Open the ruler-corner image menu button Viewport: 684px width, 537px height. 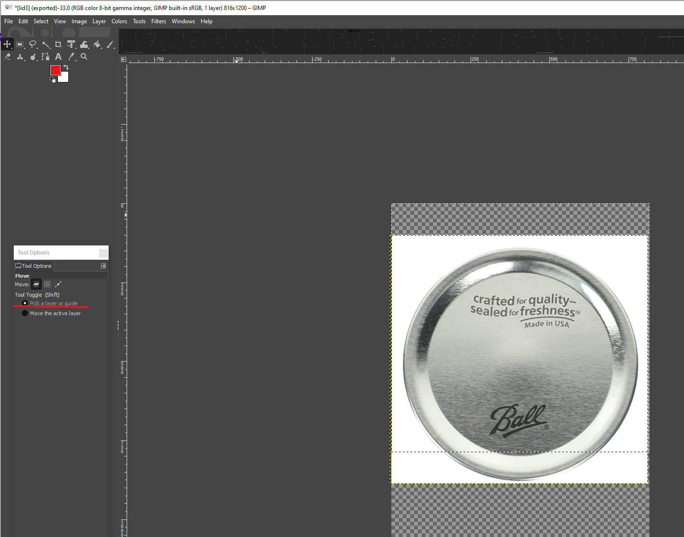[123, 59]
